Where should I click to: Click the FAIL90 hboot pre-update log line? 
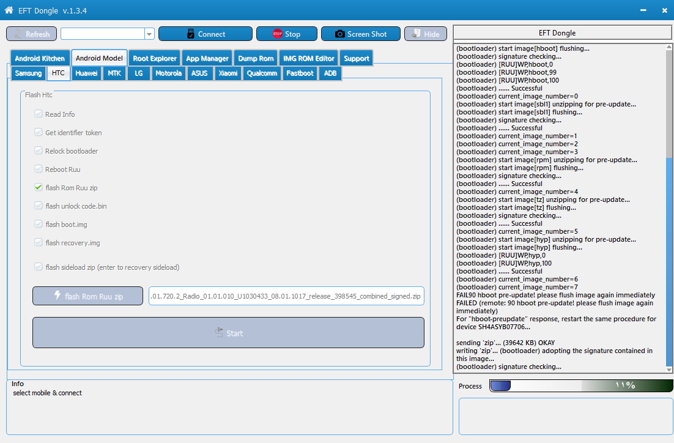(x=555, y=295)
